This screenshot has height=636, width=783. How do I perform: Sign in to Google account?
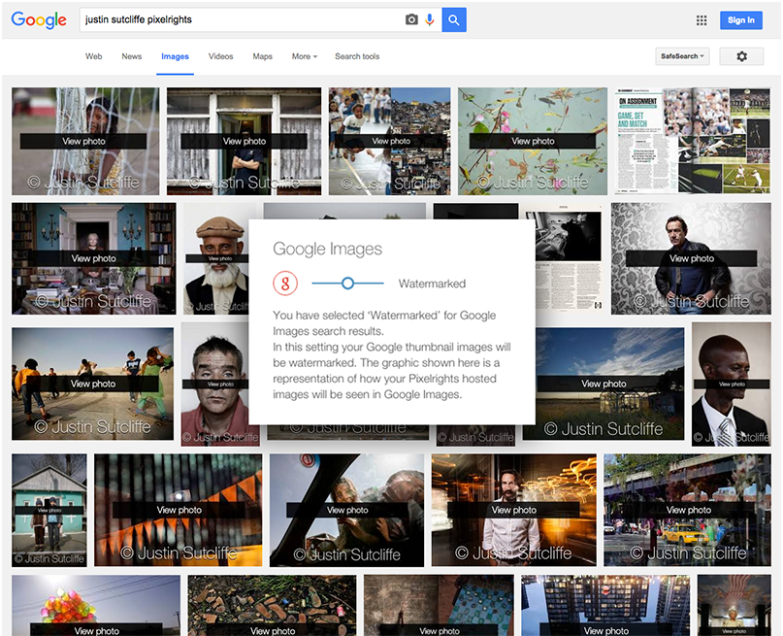741,20
